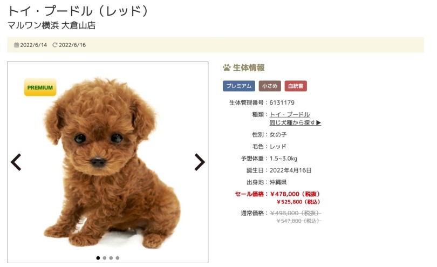Screen dimensions: 437x267
Task: Open 同じ犬種から探す link
Action: click(x=295, y=122)
